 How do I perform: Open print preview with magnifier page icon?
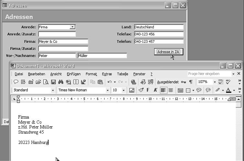coord(46,82)
